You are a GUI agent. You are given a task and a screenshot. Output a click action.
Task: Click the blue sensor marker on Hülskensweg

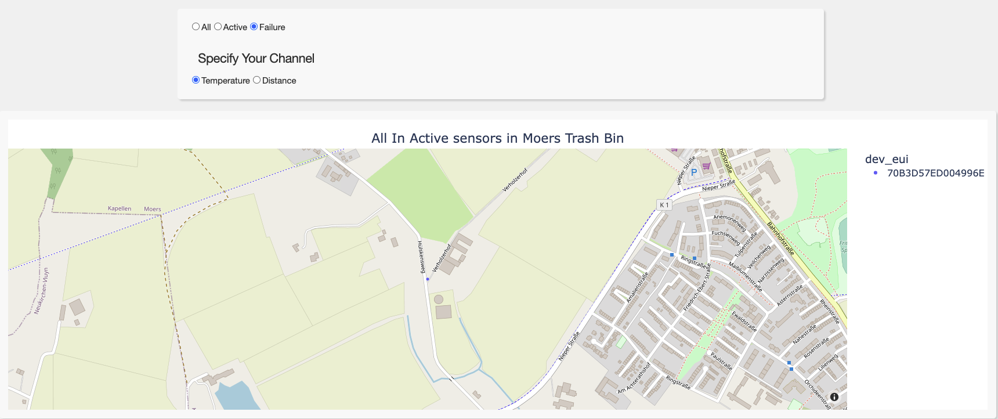pos(428,279)
